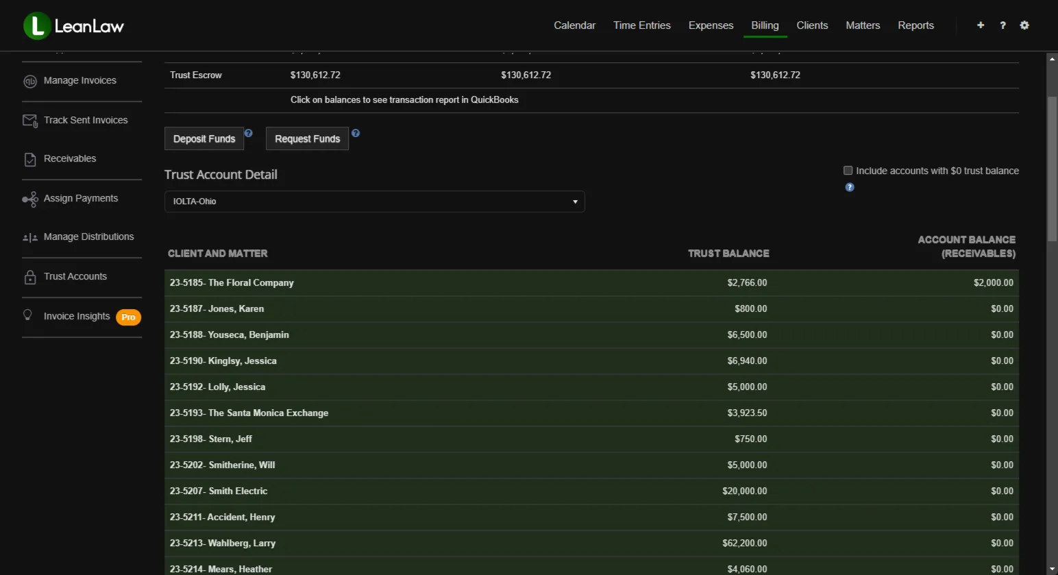Select the Billing navigation item
Screen dimensions: 1058x575
pyautogui.click(x=765, y=25)
